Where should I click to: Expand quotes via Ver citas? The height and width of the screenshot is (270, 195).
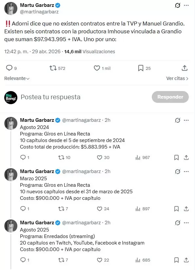(177, 78)
